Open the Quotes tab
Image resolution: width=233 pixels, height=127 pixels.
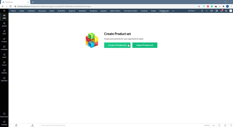pyautogui.click(x=104, y=11)
